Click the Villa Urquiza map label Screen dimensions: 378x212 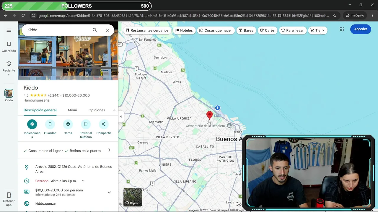179,118
